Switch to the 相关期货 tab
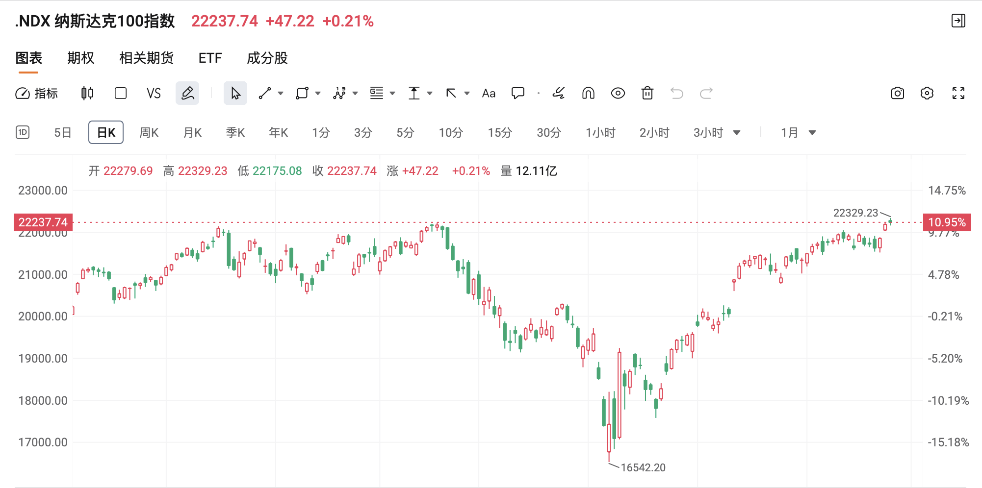 pos(147,58)
